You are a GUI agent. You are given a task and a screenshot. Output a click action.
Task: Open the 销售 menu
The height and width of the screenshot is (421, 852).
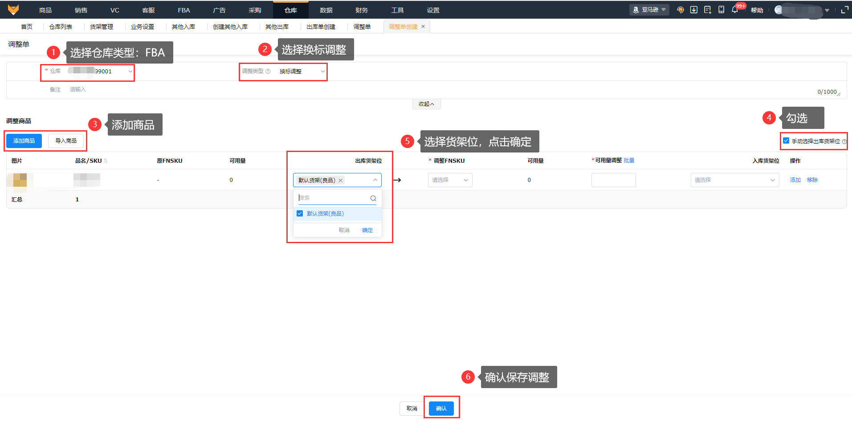[x=81, y=10]
